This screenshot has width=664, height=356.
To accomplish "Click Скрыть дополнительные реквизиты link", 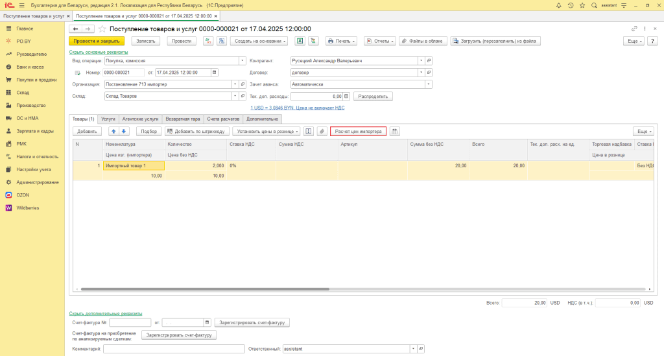I will 106,314.
